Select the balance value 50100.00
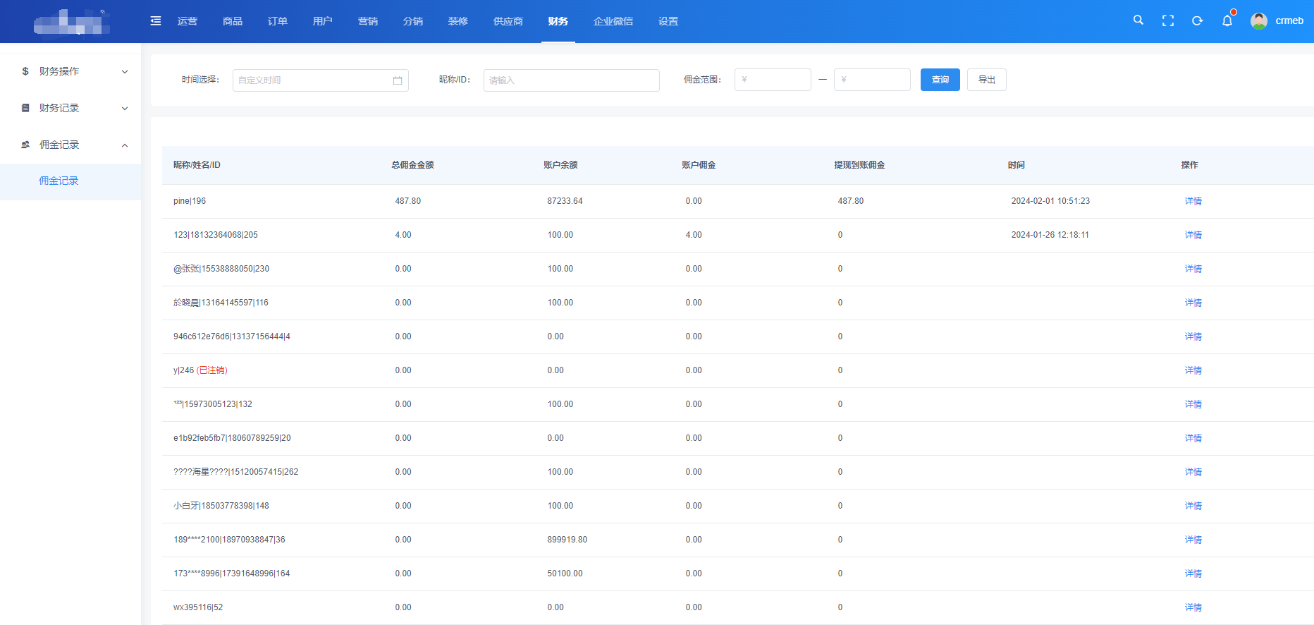Screen dimensions: 1314x625 565,574
